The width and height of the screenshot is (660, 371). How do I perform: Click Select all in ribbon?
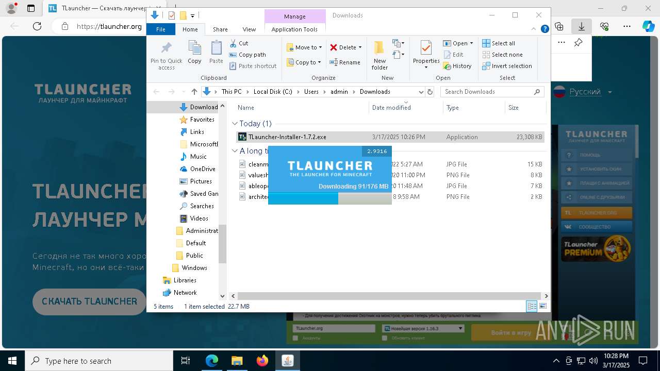tap(499, 43)
